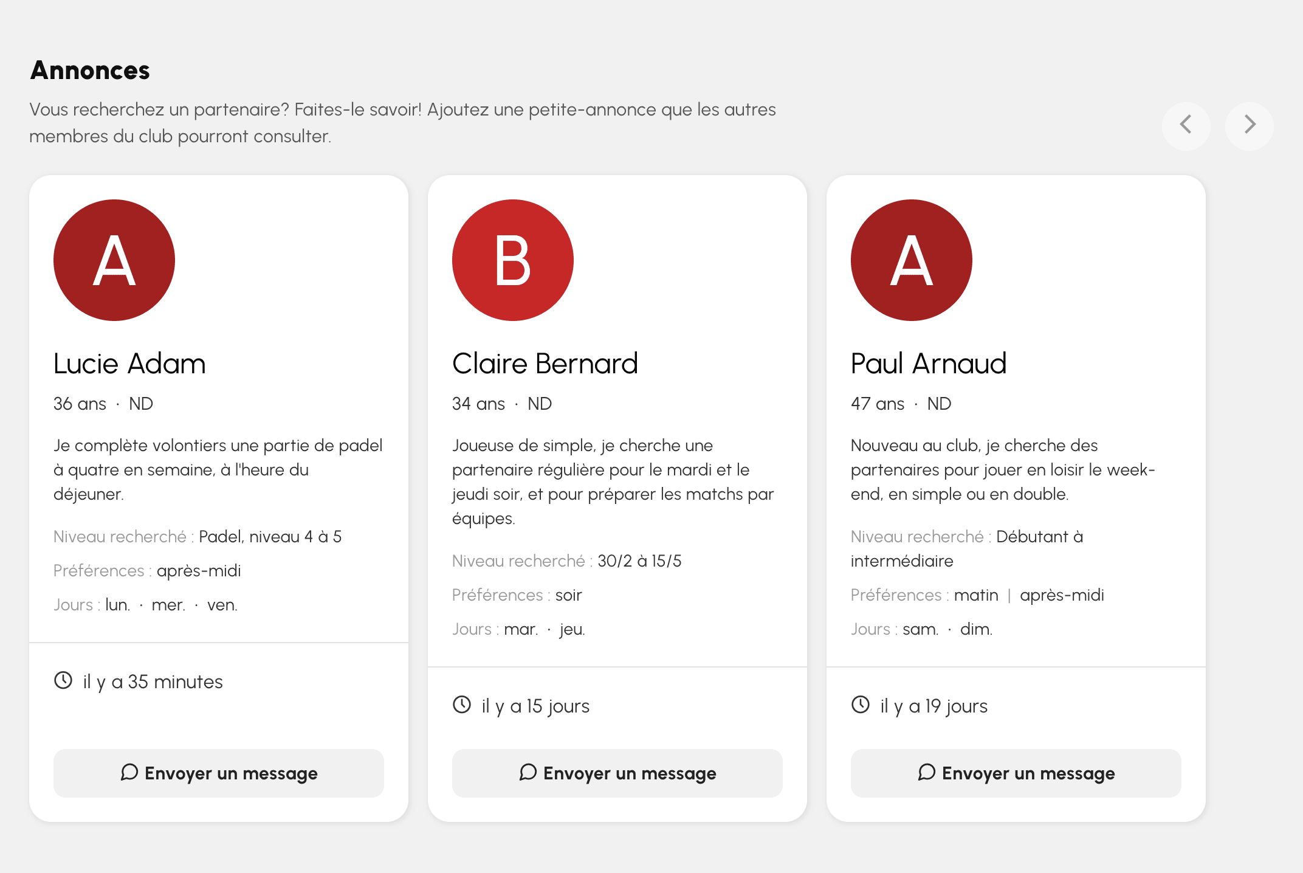Click 'Padel, niveau 4 à 5' level

click(x=270, y=537)
